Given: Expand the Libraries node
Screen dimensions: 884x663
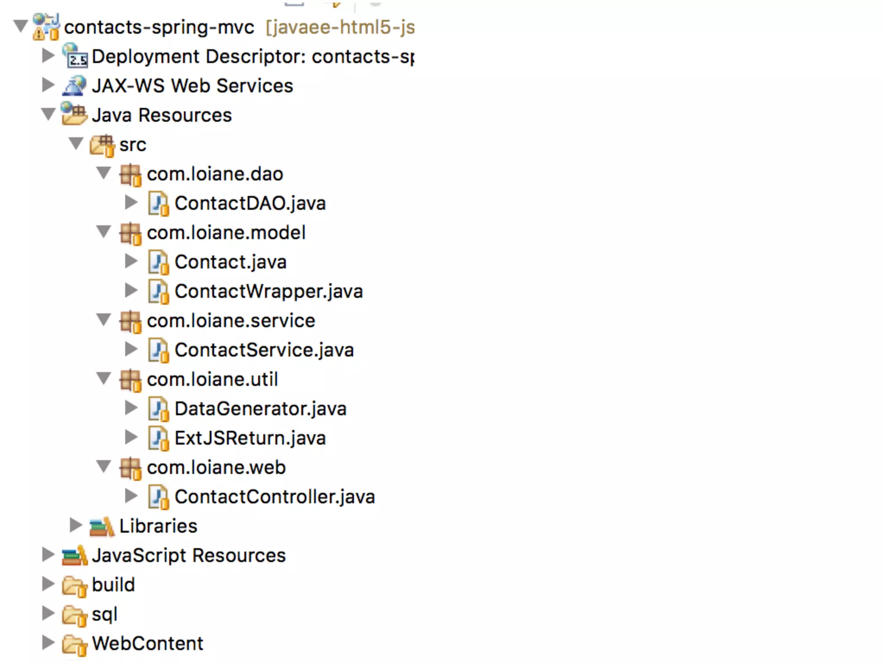Looking at the screenshot, I should 76,525.
